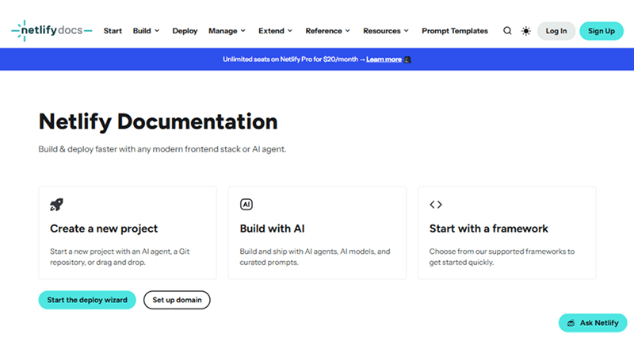Click the code brackets icon in framework card

(436, 205)
